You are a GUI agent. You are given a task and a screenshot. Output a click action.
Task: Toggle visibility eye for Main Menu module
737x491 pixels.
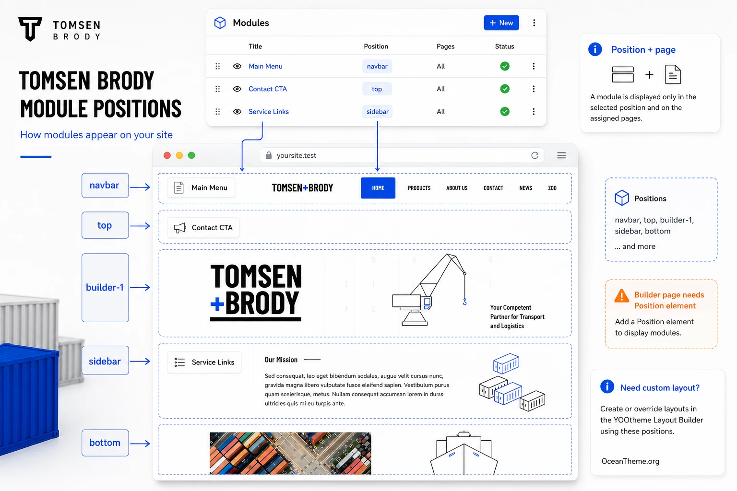tap(237, 66)
